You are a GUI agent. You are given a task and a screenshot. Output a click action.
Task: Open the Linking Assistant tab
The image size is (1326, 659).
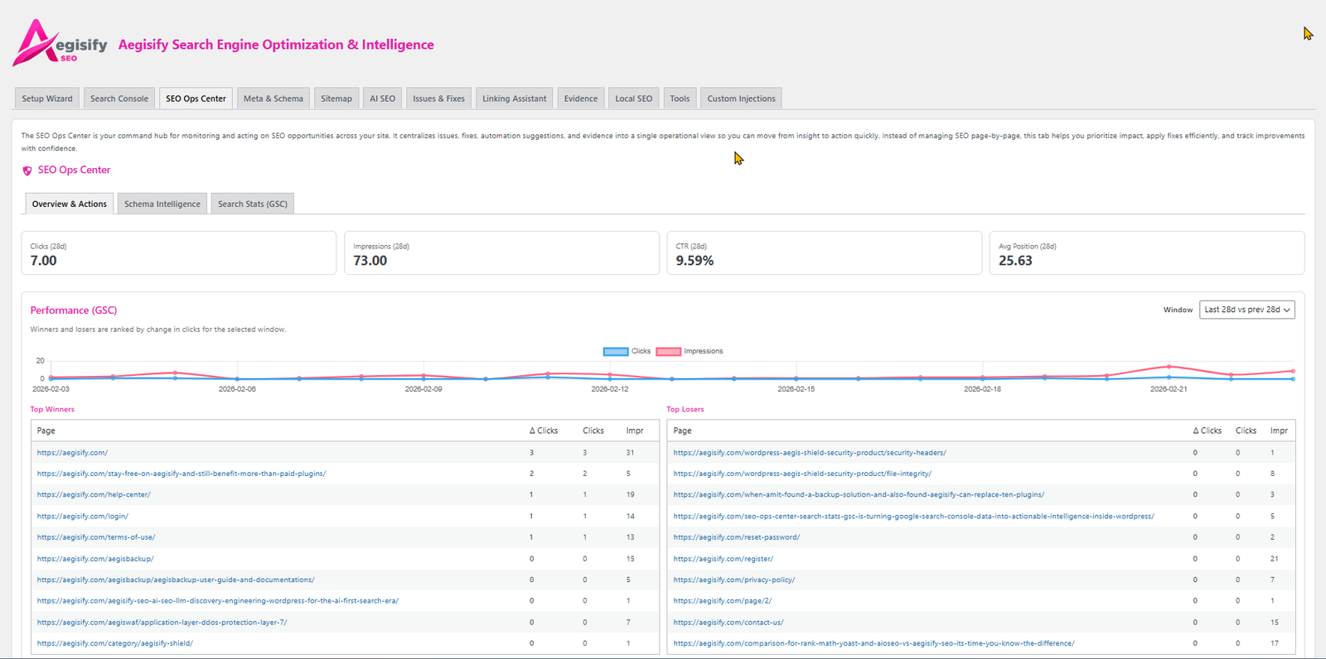514,99
